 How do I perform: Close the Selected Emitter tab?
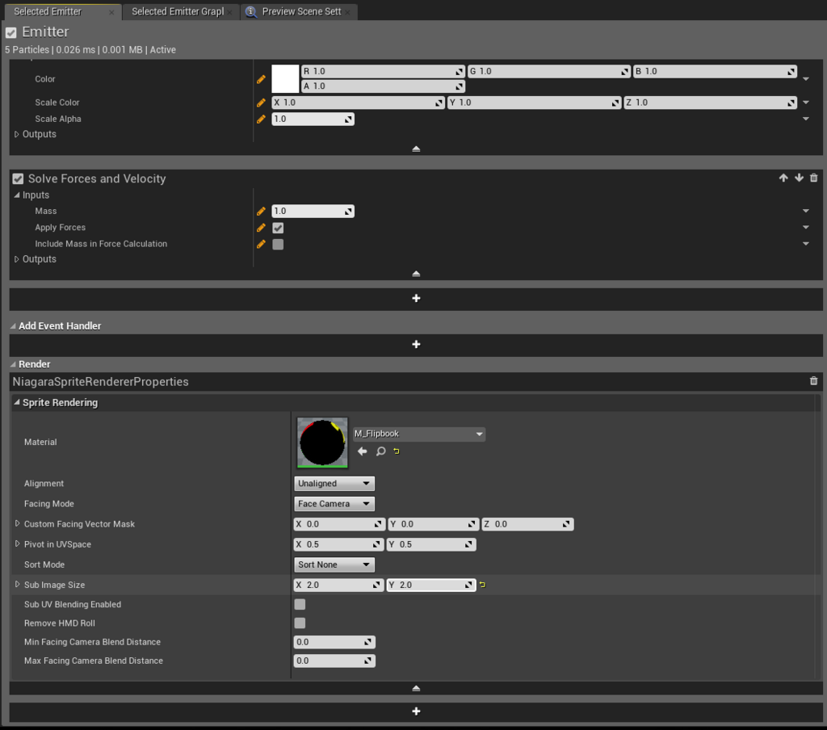(111, 12)
